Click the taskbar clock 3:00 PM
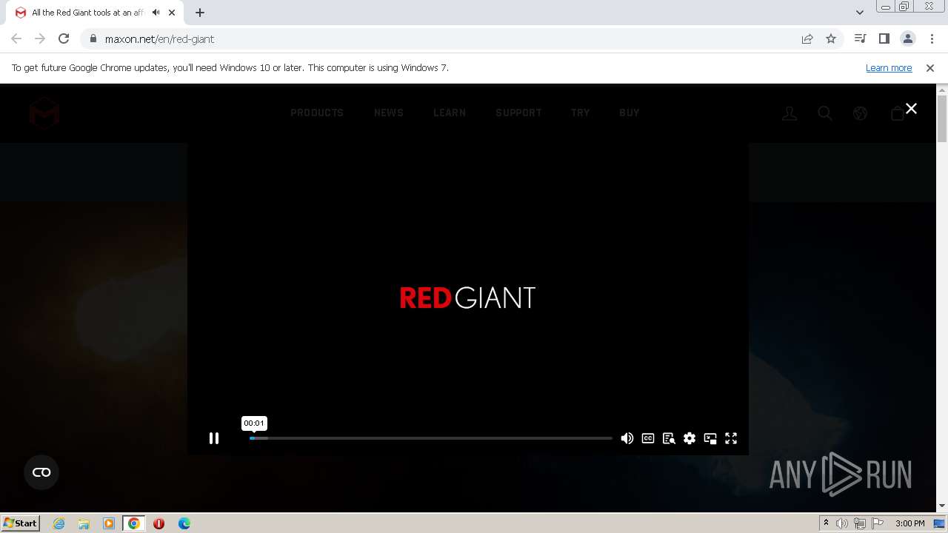The height and width of the screenshot is (533, 948). click(x=909, y=523)
